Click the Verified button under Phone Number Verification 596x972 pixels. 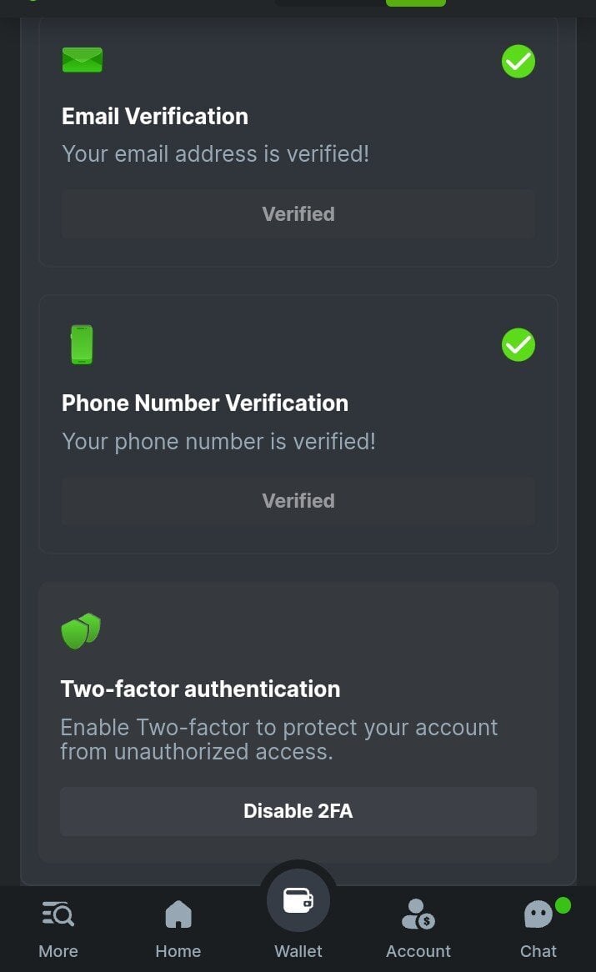(x=298, y=501)
